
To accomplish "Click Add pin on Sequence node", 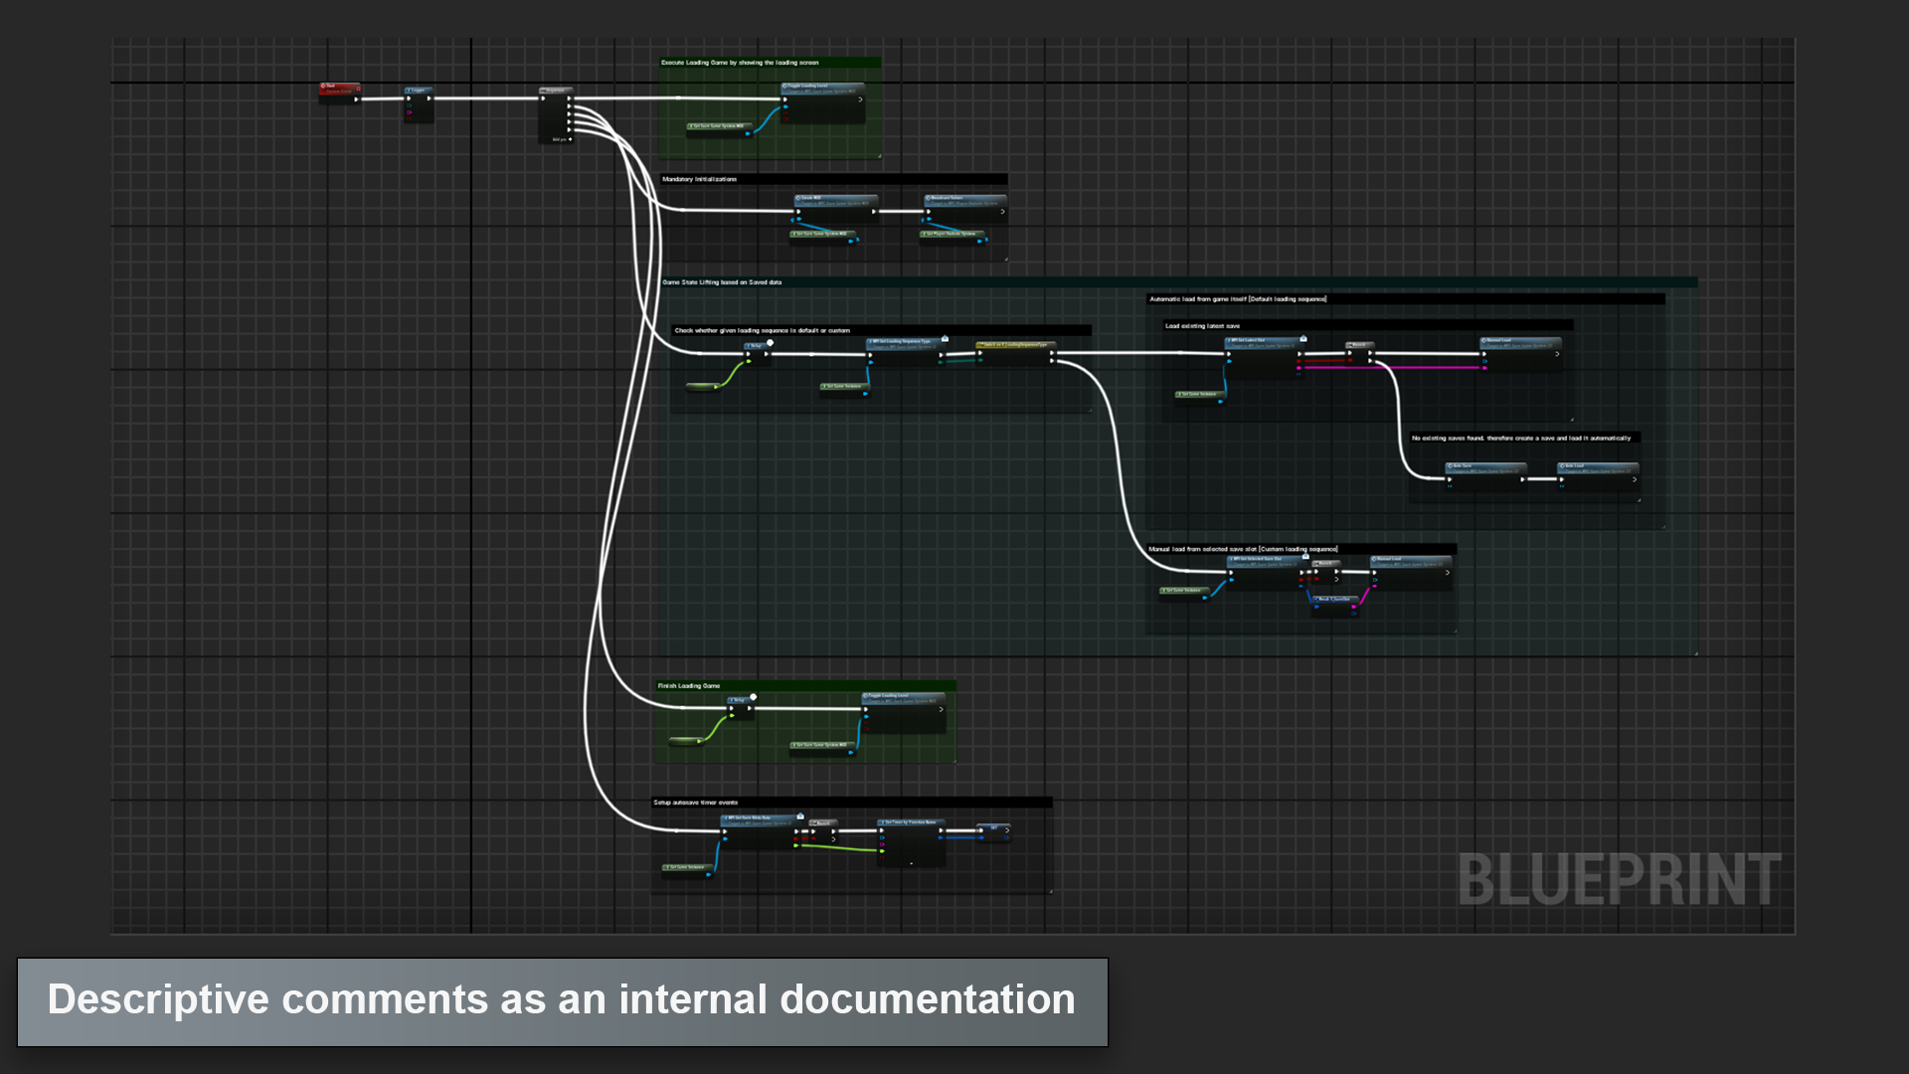I will (x=562, y=139).
